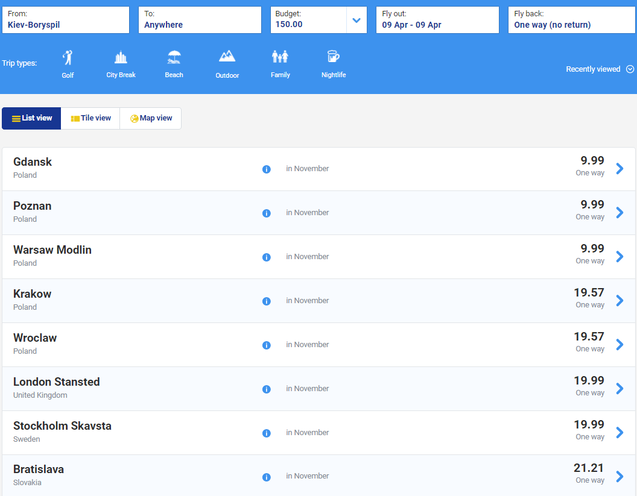Switch to List view
Image resolution: width=637 pixels, height=496 pixels.
[32, 118]
